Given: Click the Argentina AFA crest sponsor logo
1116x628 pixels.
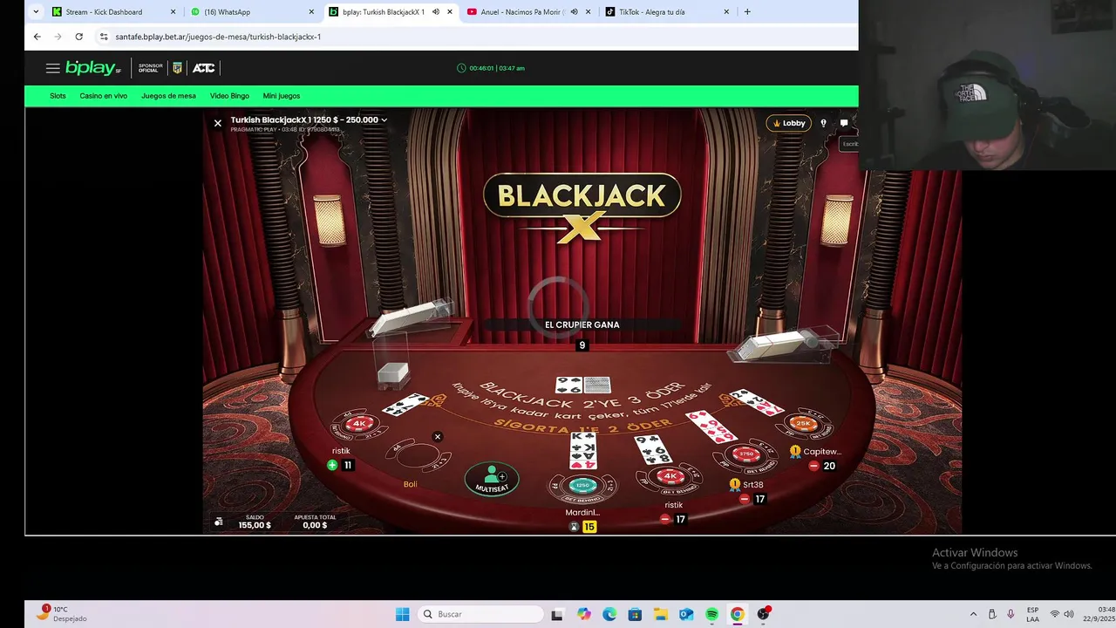Looking at the screenshot, I should [178, 68].
